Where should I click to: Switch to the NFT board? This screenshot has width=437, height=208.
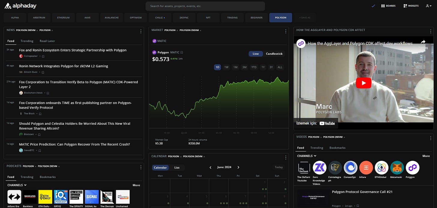click(208, 18)
